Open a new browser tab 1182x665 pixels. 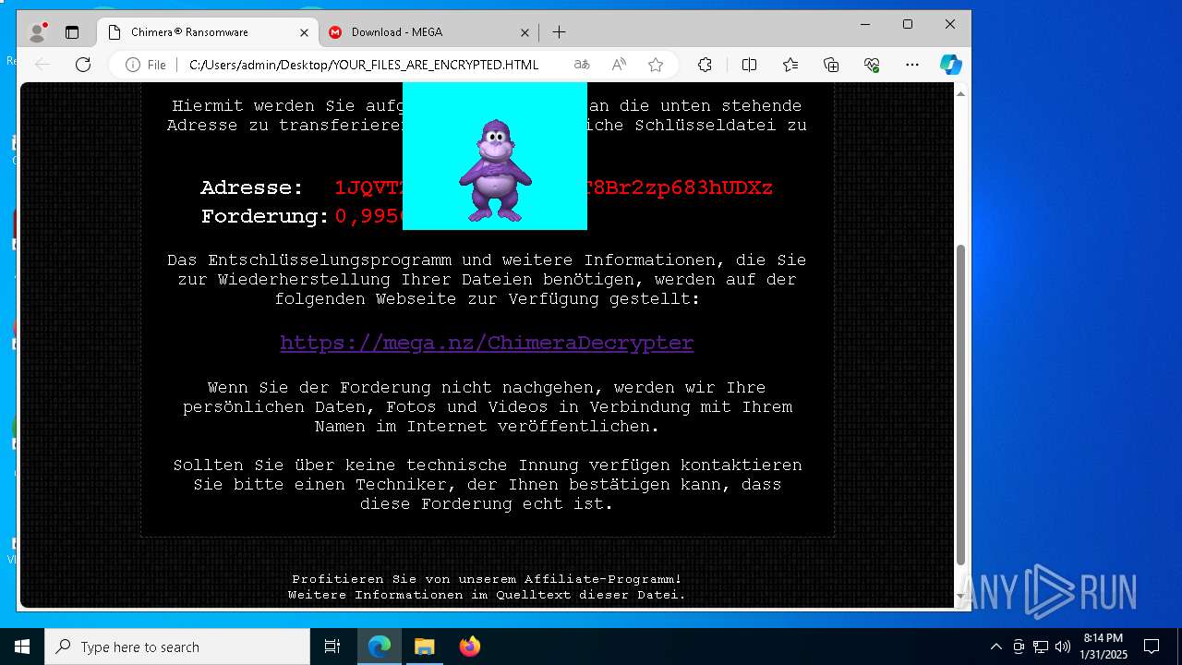coord(559,32)
